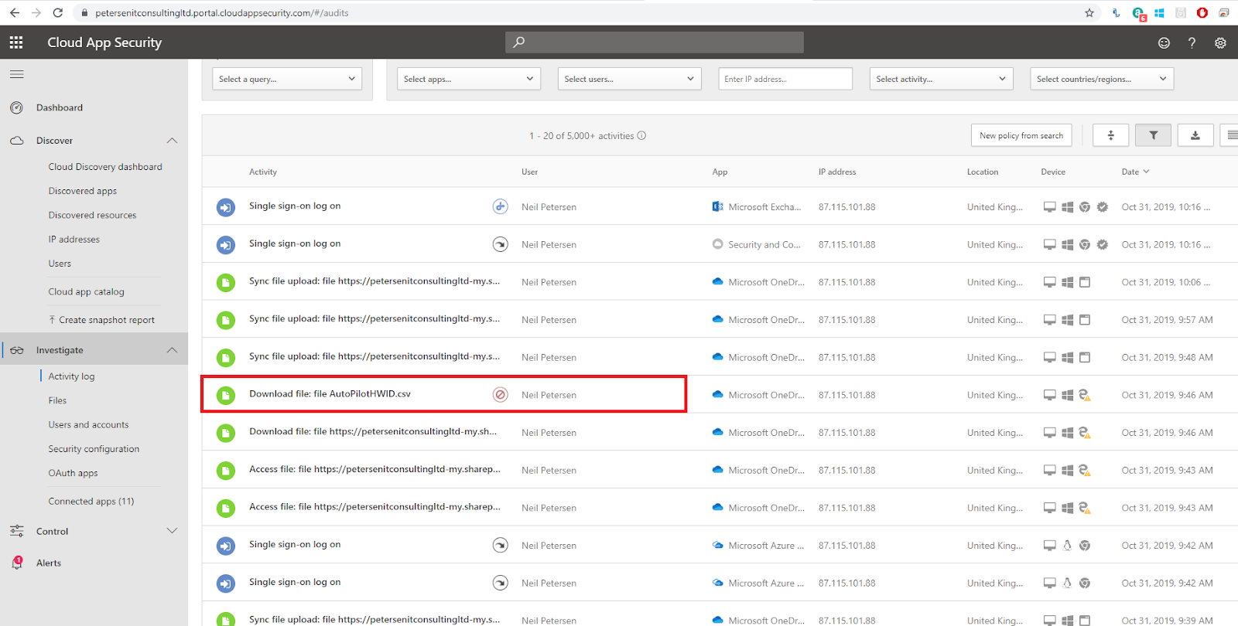Click activity icon of AutoPilotHWID.csv download
Screen dimensions: 1238x626
click(225, 396)
